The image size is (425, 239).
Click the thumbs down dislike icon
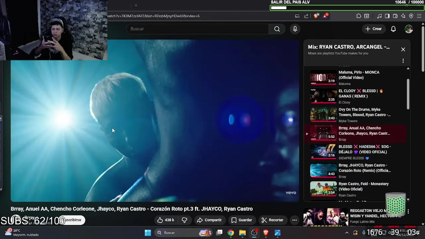(185, 220)
